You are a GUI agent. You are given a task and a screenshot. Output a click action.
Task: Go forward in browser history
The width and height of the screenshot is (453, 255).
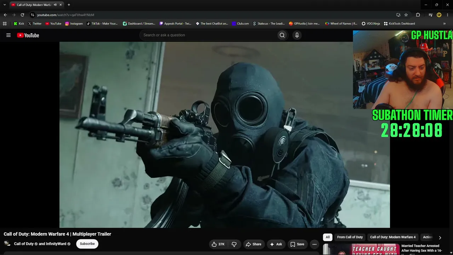pos(14,15)
